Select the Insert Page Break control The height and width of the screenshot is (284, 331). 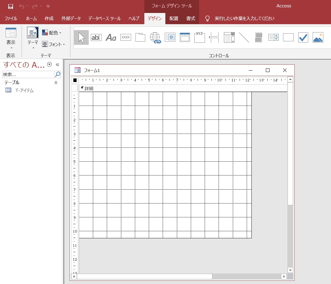[214, 37]
